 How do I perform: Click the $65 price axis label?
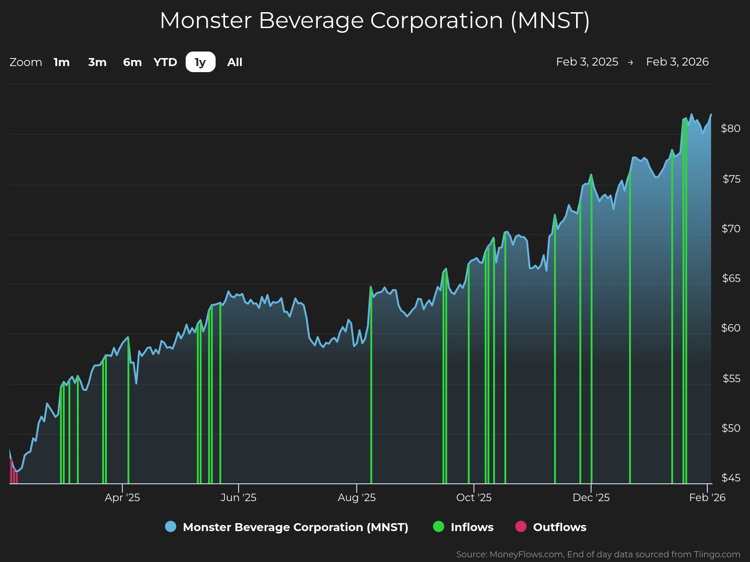(x=731, y=278)
